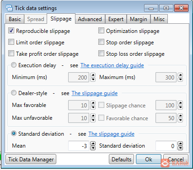This screenshot has height=170, width=193.
Task: Open the execution delay guide link
Action: pyautogui.click(x=112, y=65)
